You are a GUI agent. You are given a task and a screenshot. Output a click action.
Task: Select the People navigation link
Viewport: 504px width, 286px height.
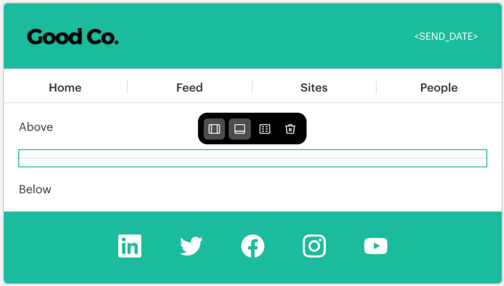tap(439, 88)
